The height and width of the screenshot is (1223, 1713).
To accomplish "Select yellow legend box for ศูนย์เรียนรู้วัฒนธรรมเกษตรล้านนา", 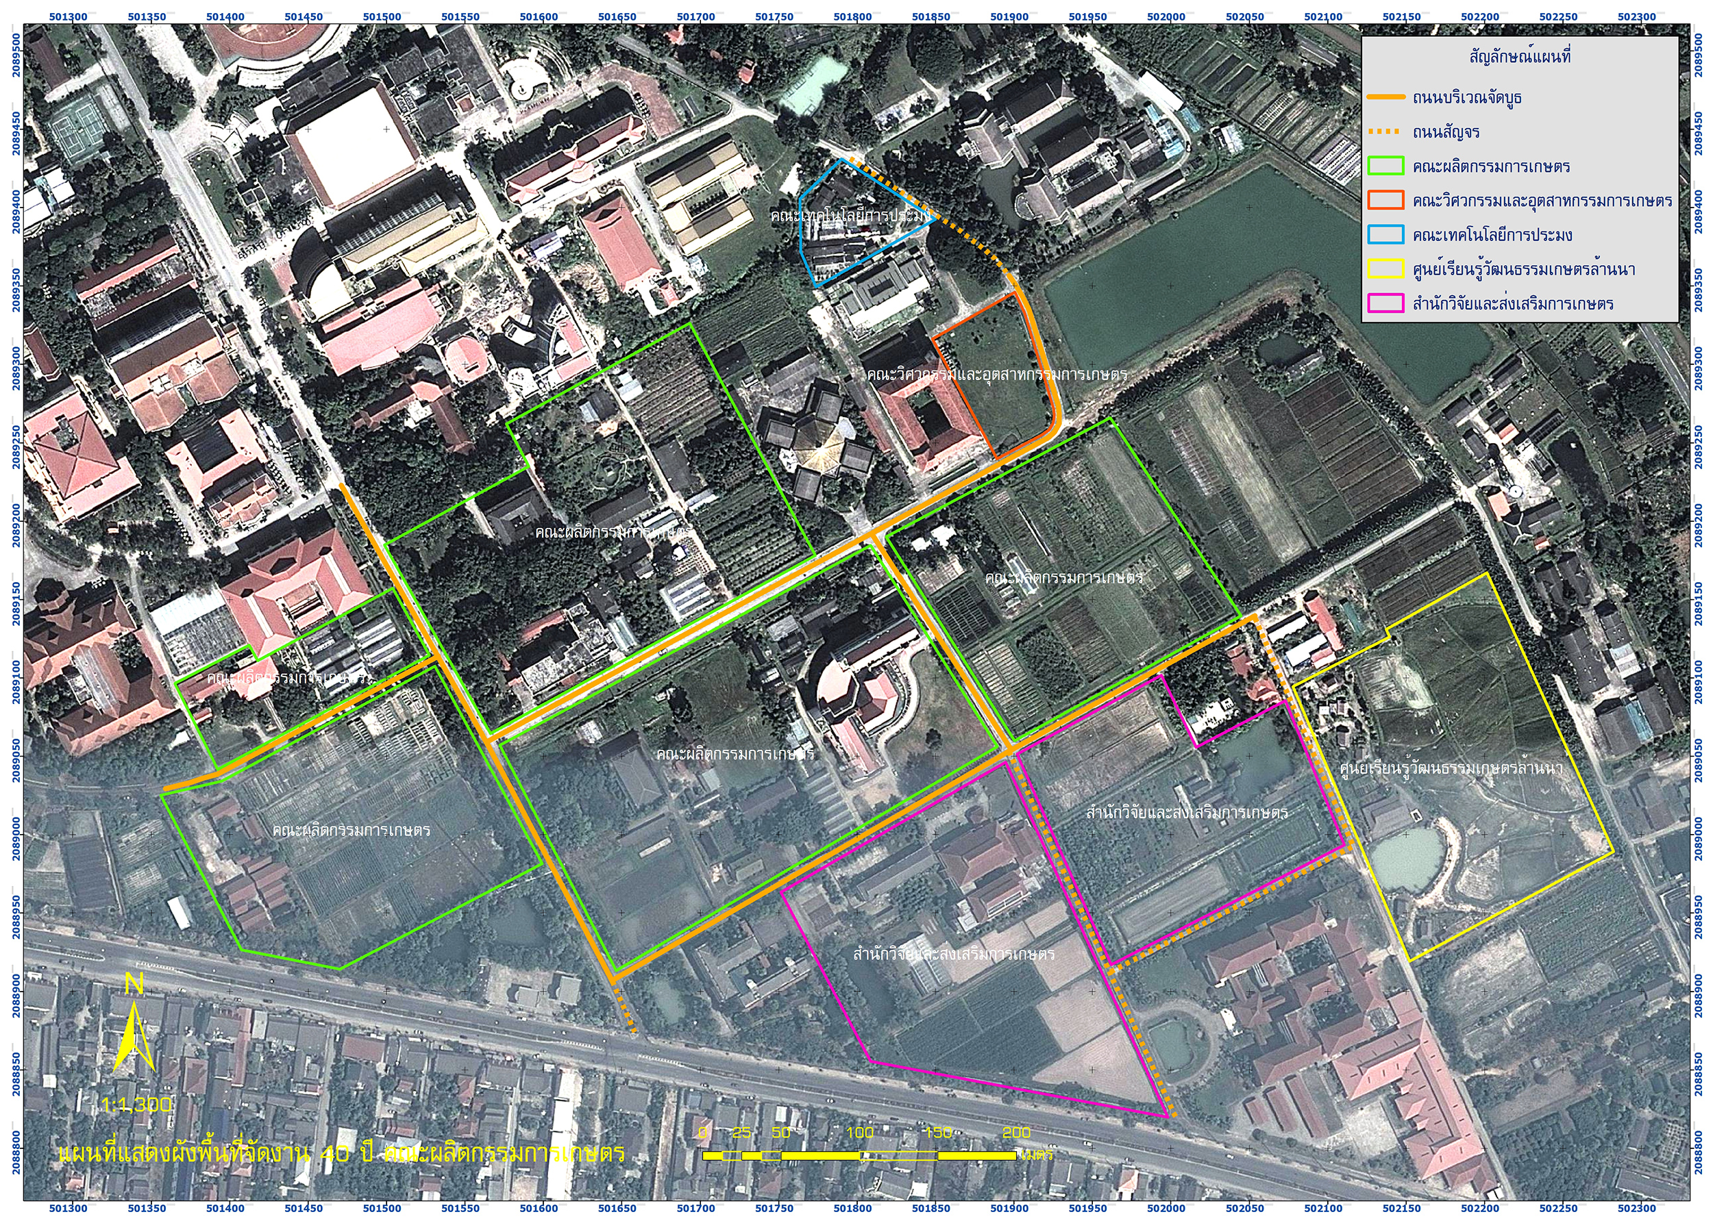I will pos(1385,269).
